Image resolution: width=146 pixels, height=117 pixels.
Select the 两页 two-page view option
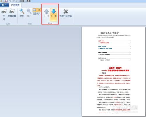coord(37,14)
